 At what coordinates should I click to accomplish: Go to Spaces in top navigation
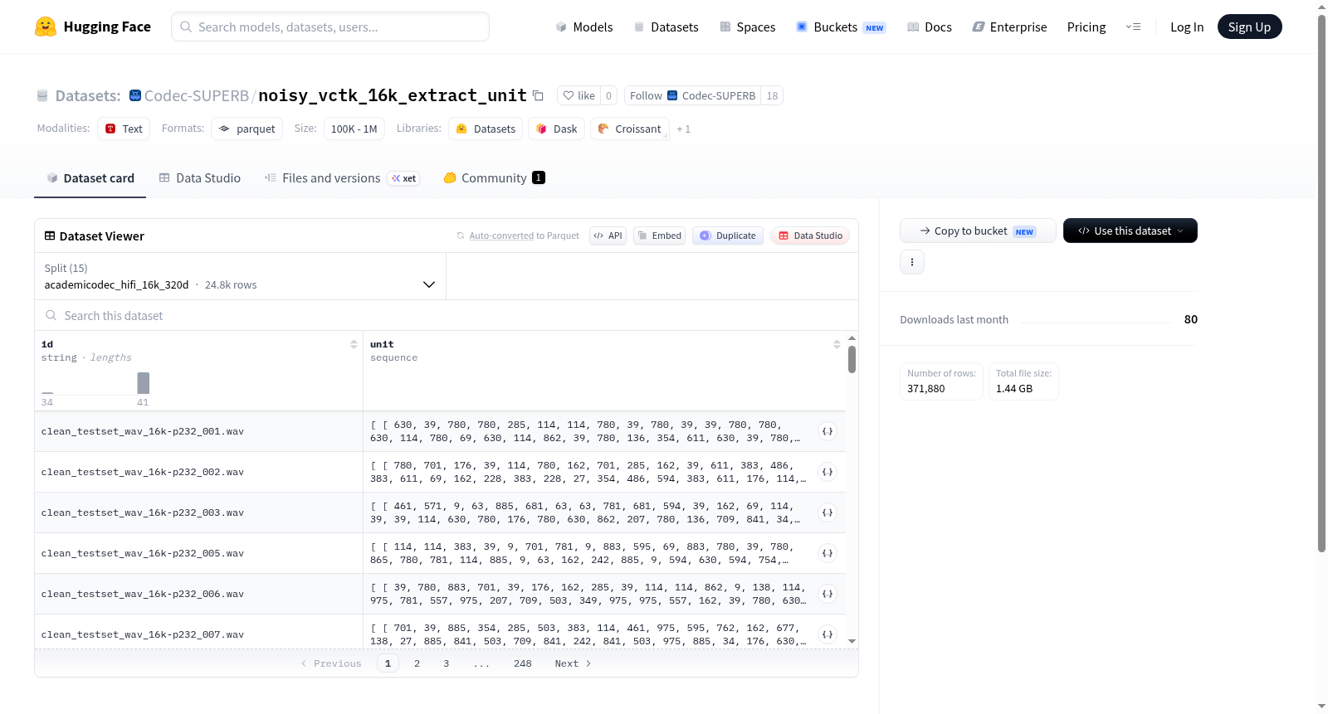pyautogui.click(x=747, y=27)
